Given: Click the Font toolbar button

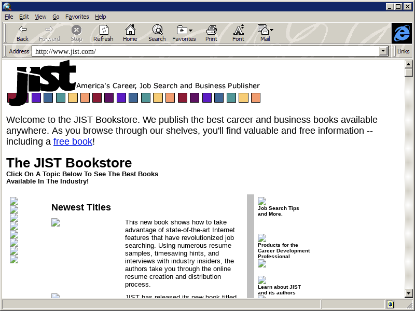Looking at the screenshot, I should coord(238,33).
